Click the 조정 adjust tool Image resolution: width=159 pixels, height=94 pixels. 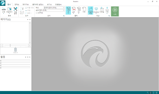(28, 10)
